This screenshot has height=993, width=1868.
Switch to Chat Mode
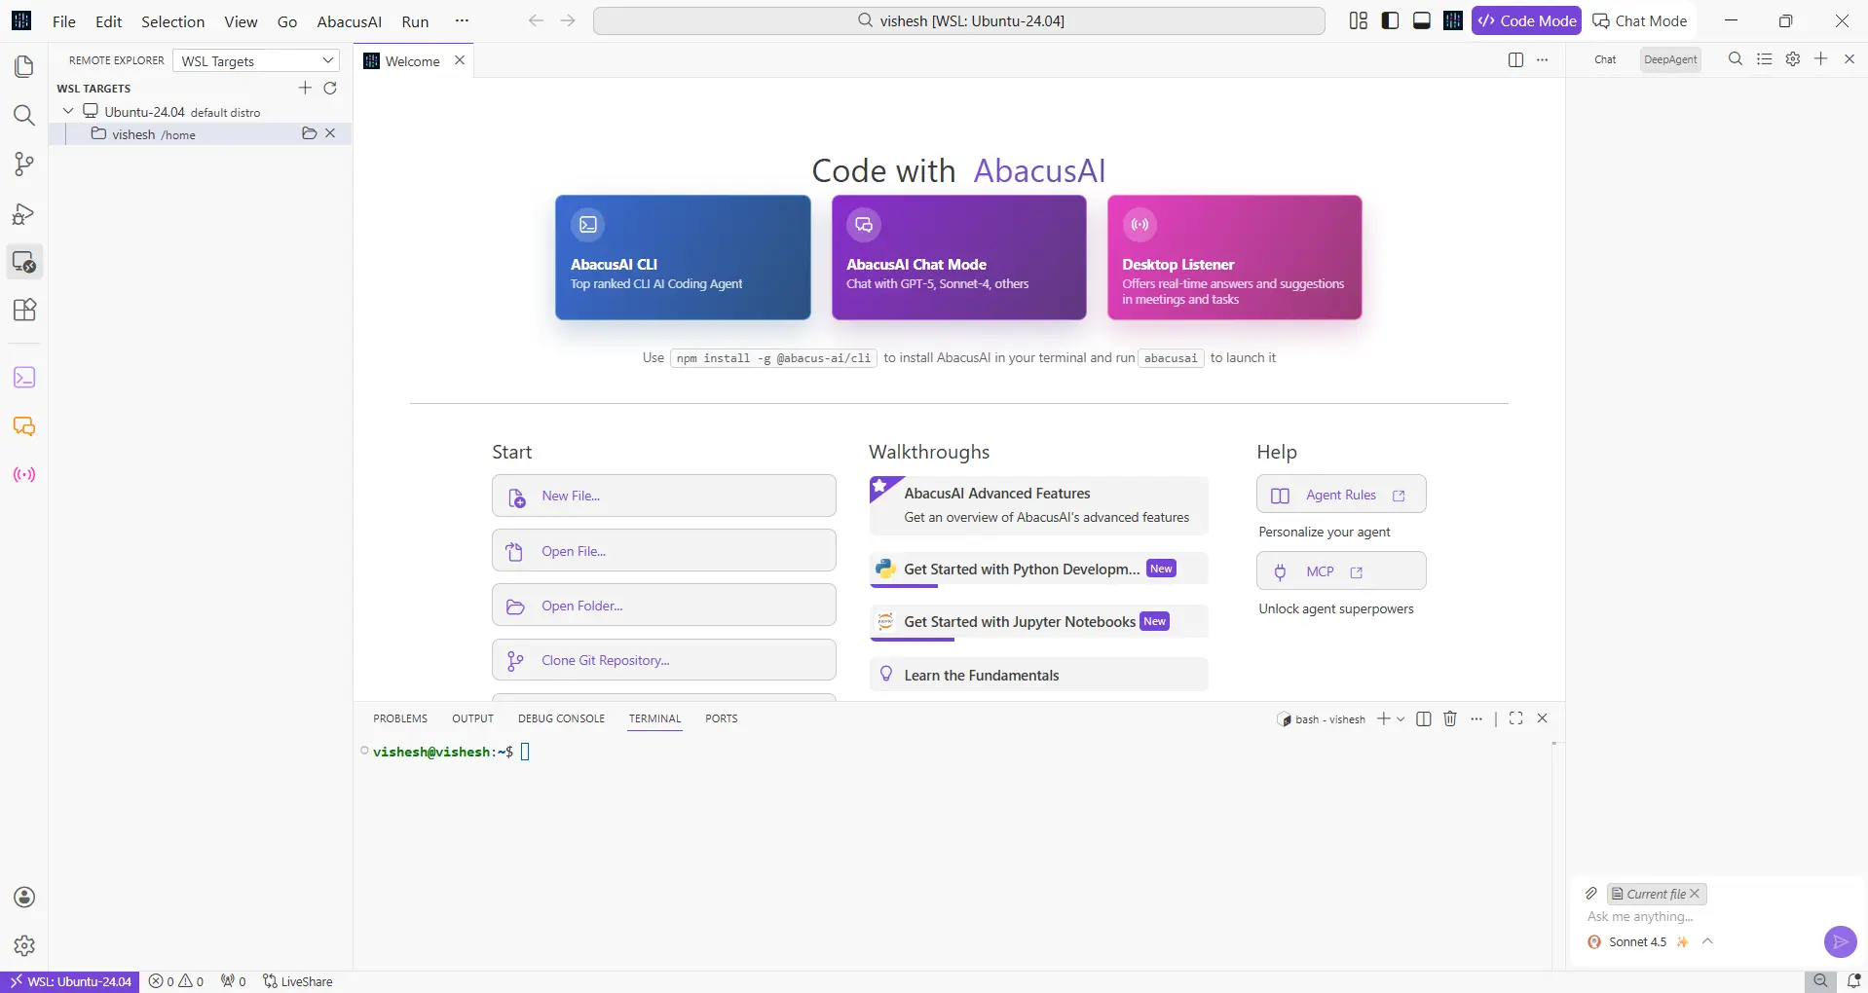click(1639, 20)
